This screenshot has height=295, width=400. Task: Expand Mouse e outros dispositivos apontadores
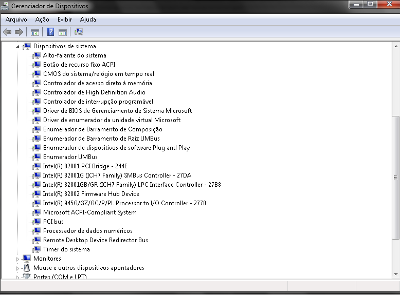(x=17, y=268)
